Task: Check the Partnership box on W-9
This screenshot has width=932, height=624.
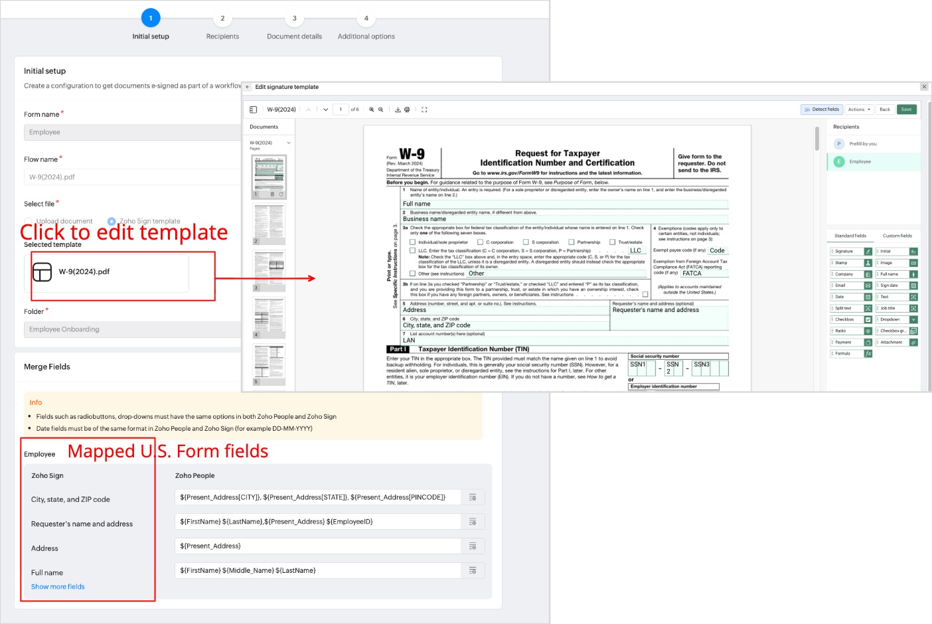Action: pos(572,242)
